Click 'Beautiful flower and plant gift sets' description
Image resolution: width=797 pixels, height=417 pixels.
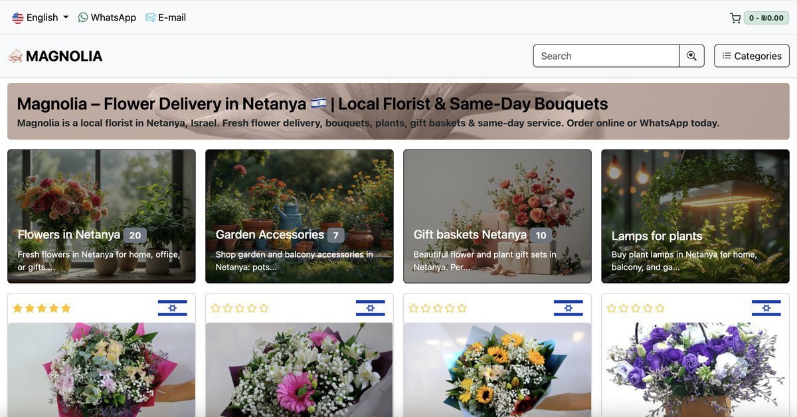pos(485,261)
